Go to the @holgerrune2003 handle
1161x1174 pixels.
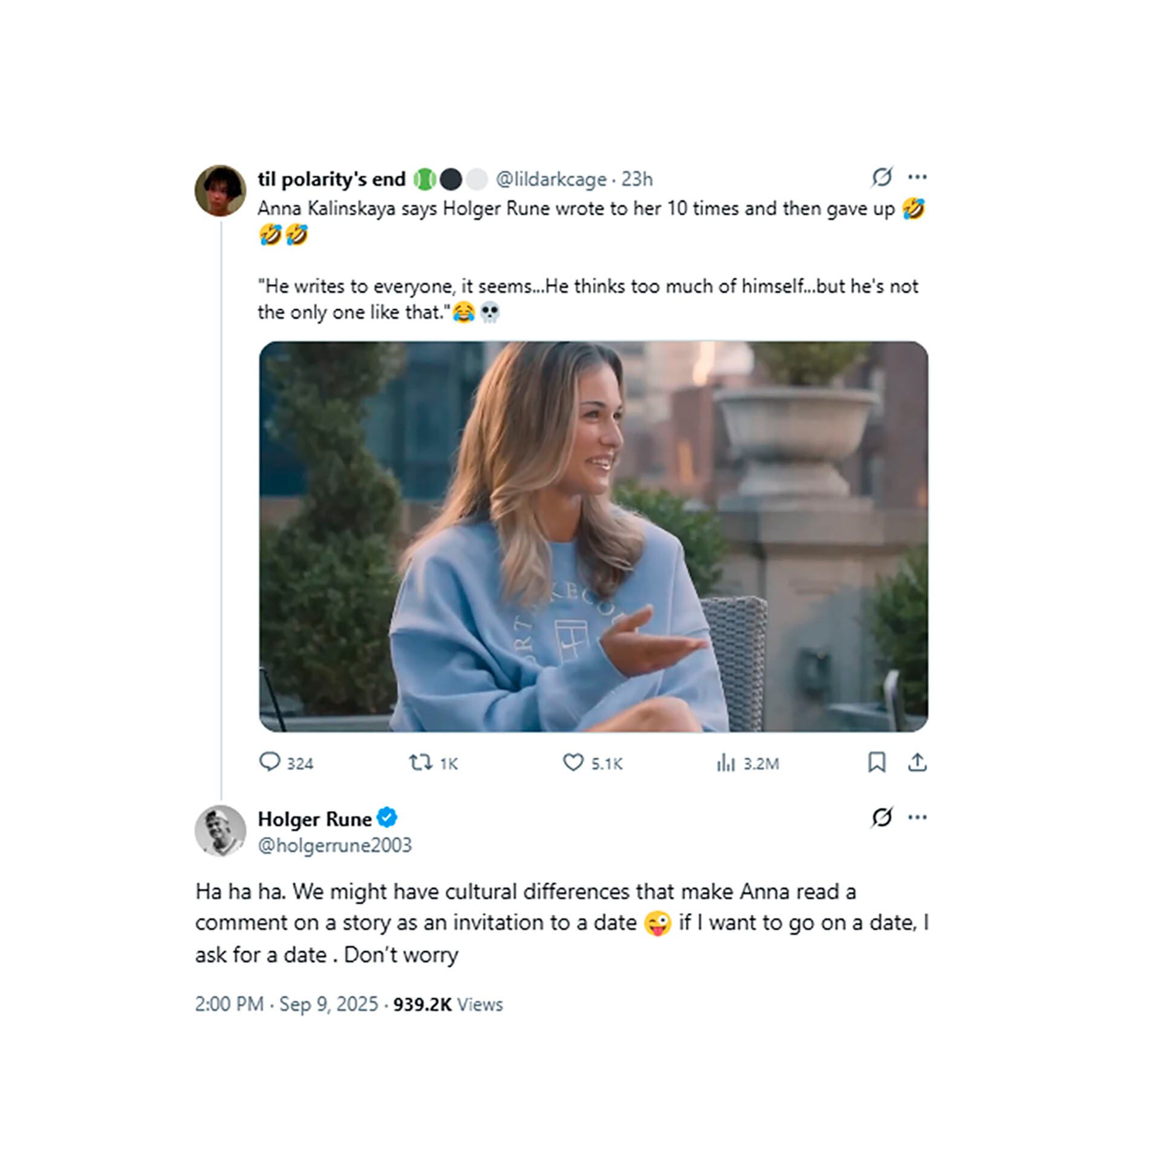tap(334, 845)
